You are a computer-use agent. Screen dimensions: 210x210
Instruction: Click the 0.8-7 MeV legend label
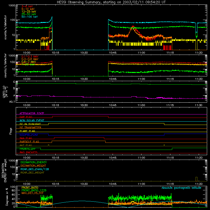[x=29, y=62]
